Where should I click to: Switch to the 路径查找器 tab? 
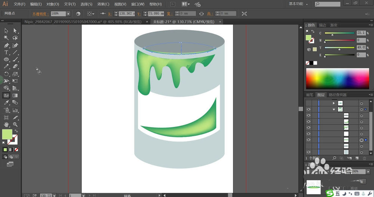click(337, 95)
